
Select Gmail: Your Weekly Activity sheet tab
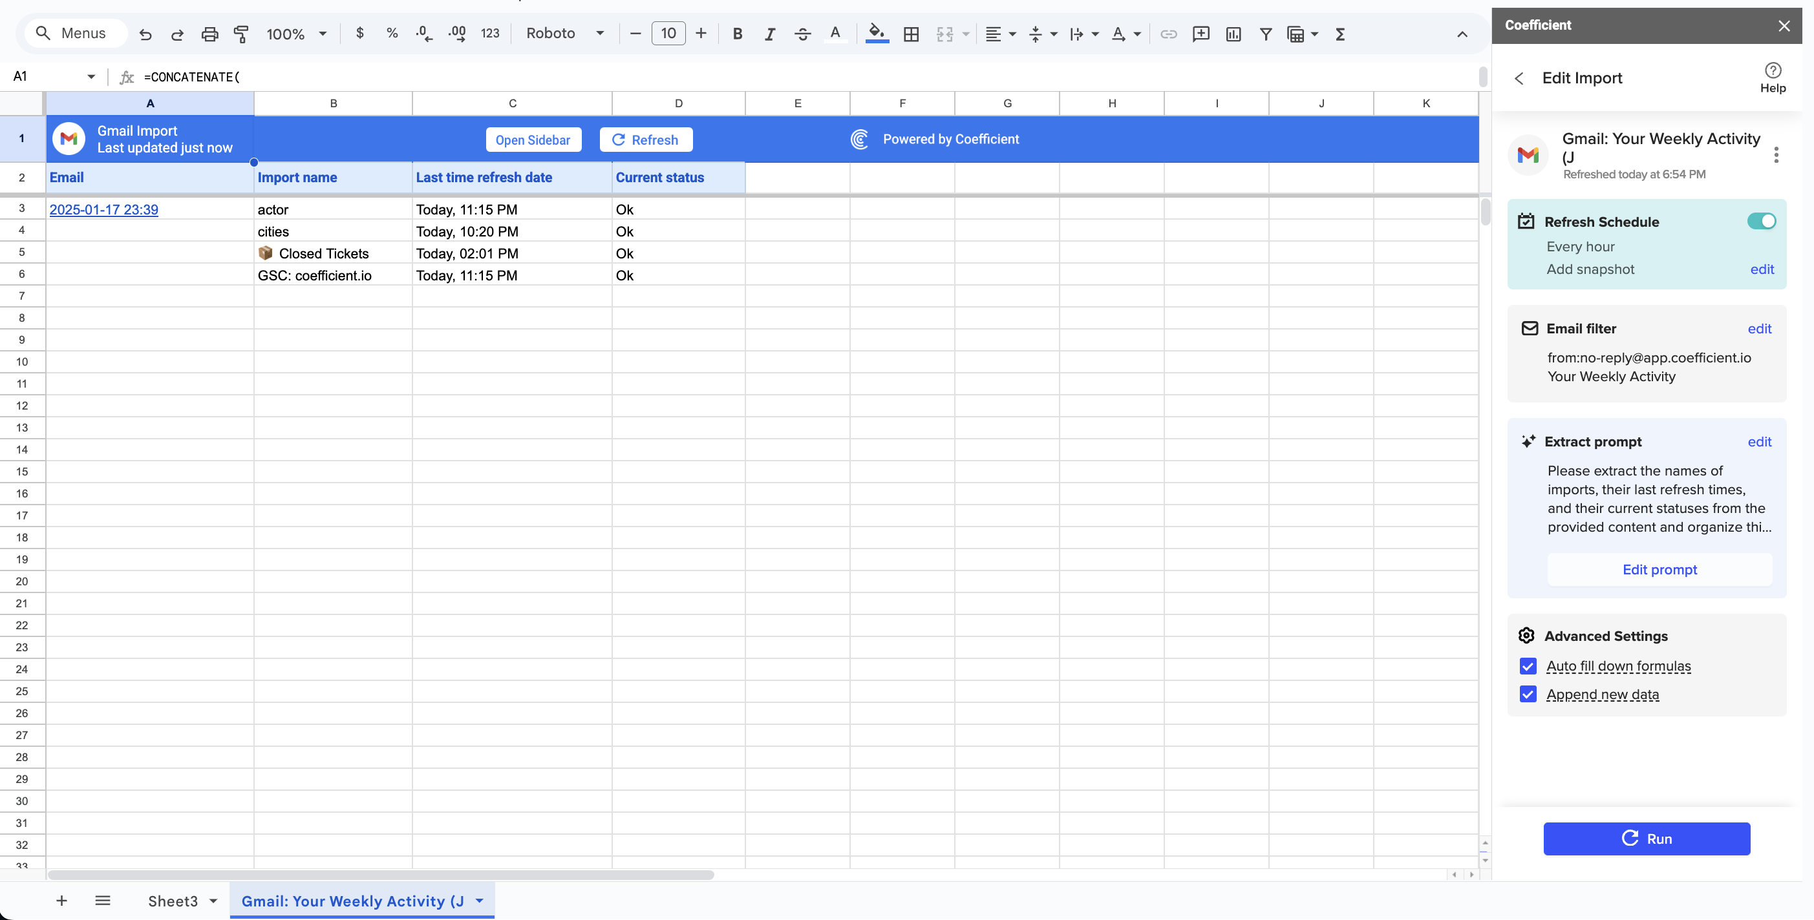[352, 901]
